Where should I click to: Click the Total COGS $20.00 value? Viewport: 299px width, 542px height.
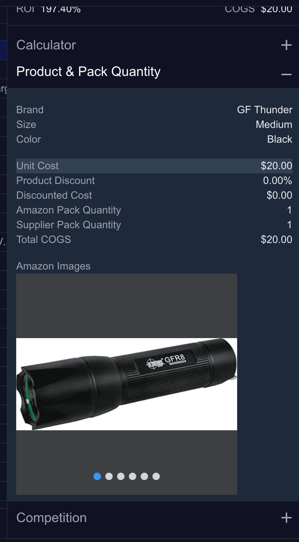pyautogui.click(x=277, y=240)
